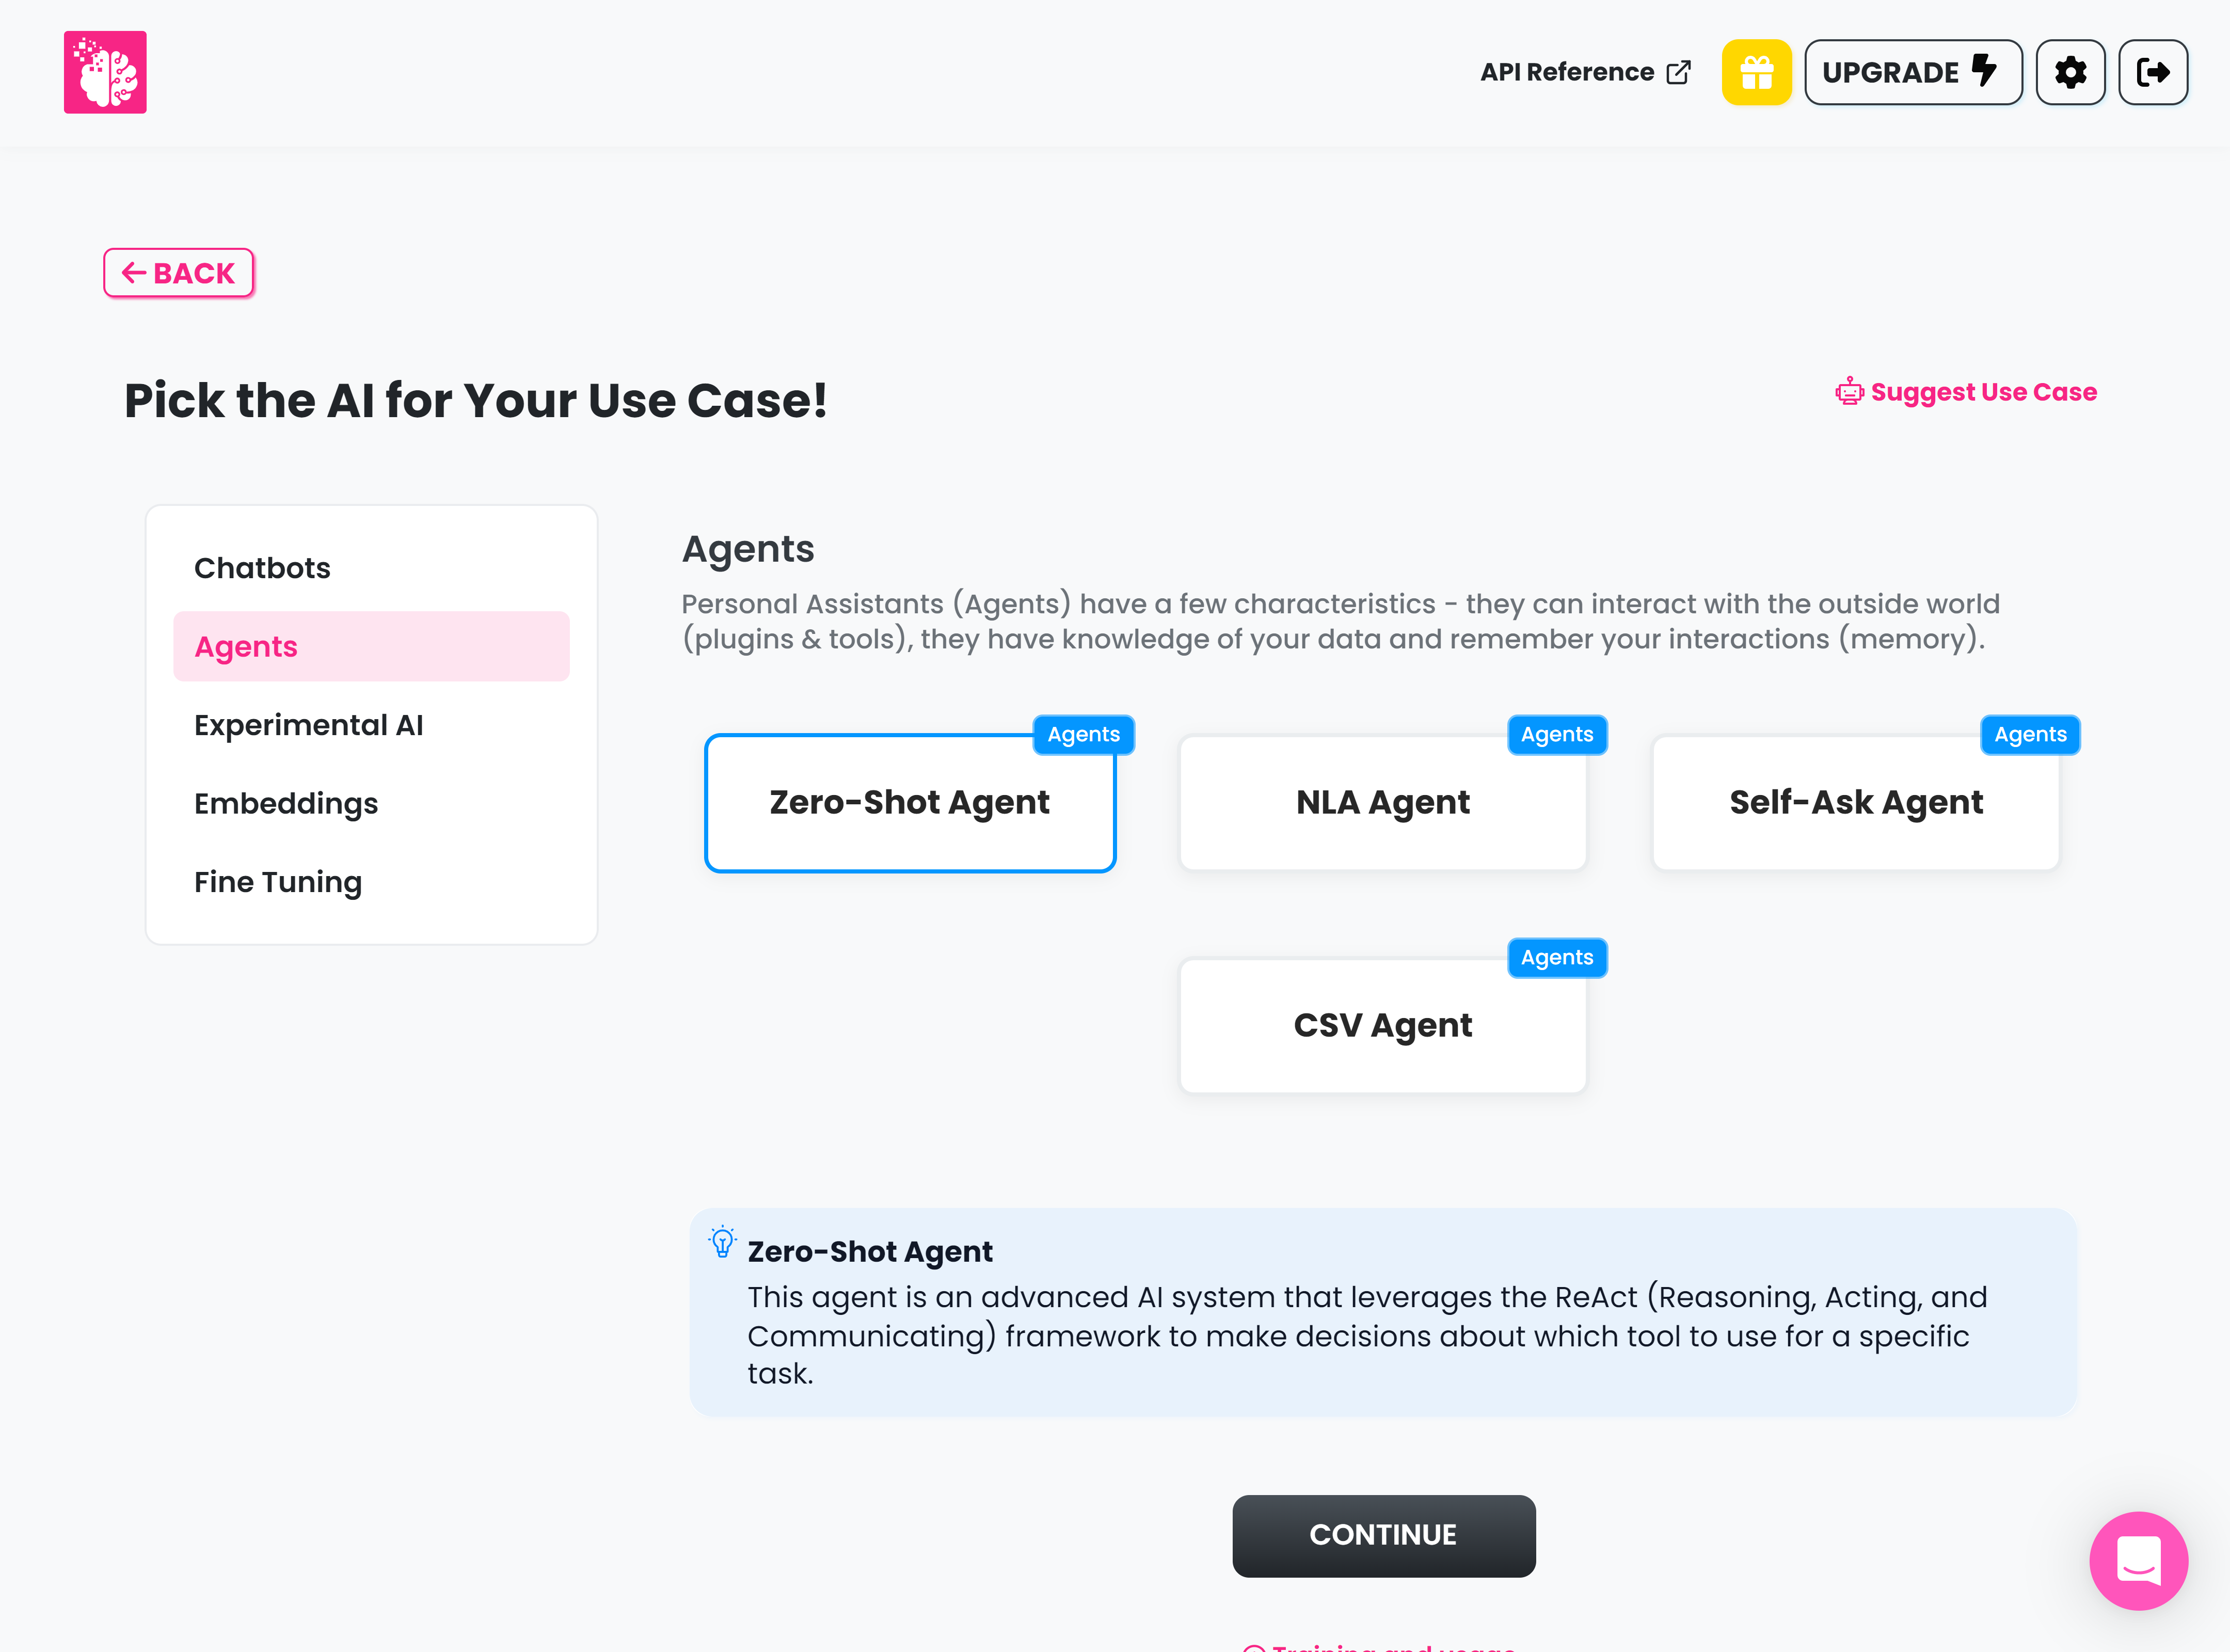Image resolution: width=2230 pixels, height=1652 pixels.
Task: Open the Intercom chat bubble
Action: click(x=2139, y=1561)
